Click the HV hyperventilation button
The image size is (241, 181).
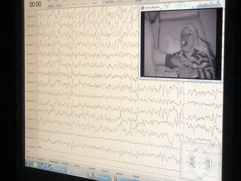66,5
